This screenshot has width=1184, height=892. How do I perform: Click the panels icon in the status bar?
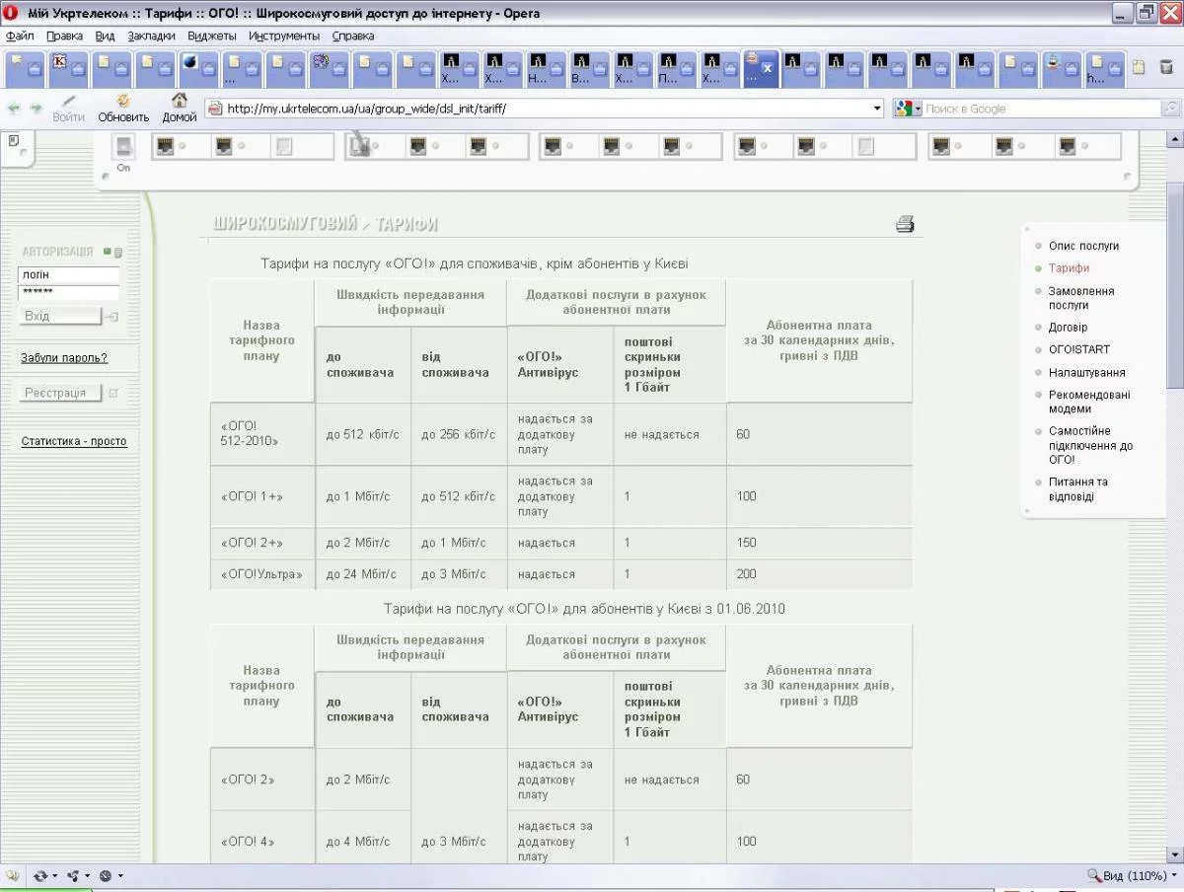coord(14,875)
